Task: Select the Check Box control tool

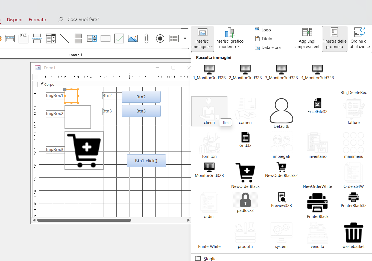Action: coord(119,38)
